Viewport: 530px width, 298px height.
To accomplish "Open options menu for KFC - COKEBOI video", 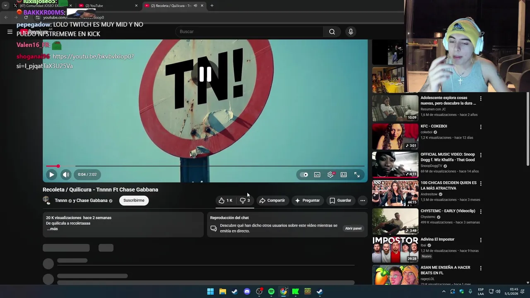I will [x=481, y=127].
